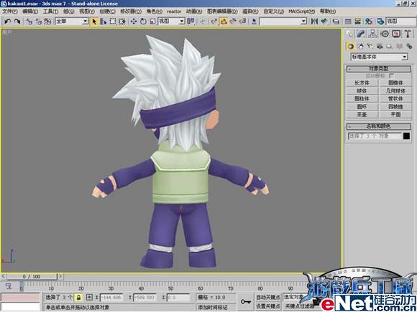Click the object name input field
This screenshot has width=417, height=312.
(375, 136)
